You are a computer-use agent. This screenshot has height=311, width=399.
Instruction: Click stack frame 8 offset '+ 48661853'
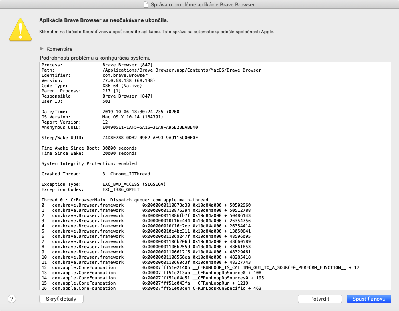pyautogui.click(x=237, y=247)
